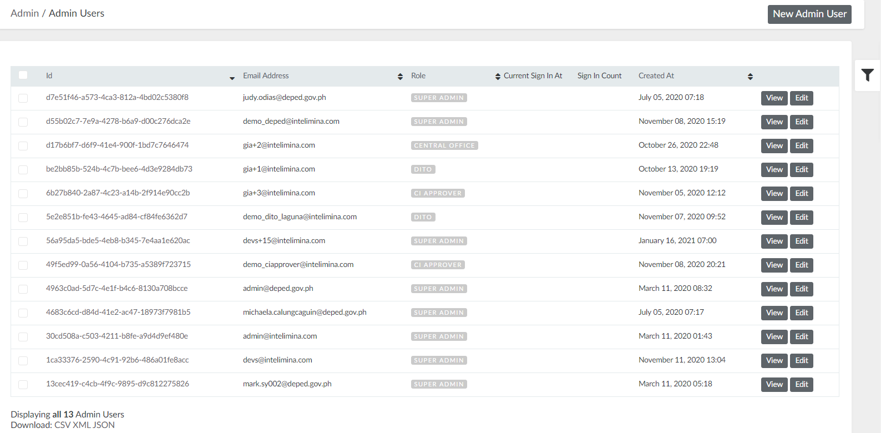Click the Sign In Count column header
Image resolution: width=881 pixels, height=433 pixels.
point(599,76)
